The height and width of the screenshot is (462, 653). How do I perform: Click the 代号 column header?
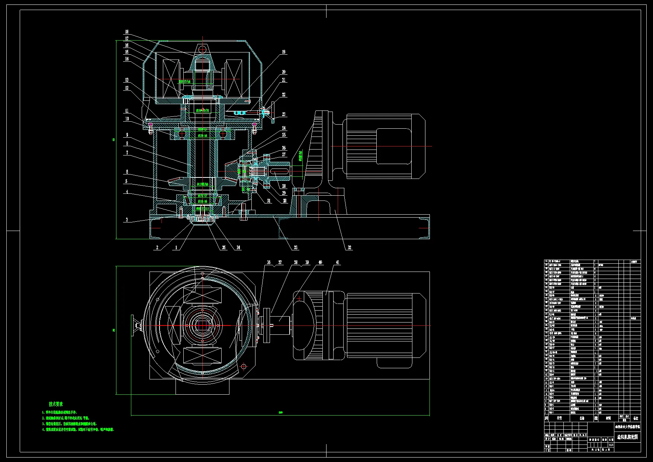(560, 418)
